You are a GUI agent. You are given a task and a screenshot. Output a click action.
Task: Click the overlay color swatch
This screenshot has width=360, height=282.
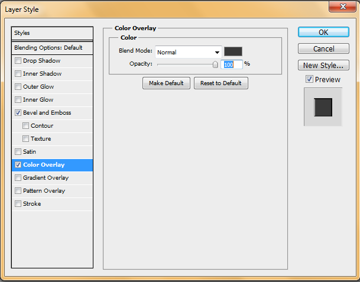pos(233,51)
